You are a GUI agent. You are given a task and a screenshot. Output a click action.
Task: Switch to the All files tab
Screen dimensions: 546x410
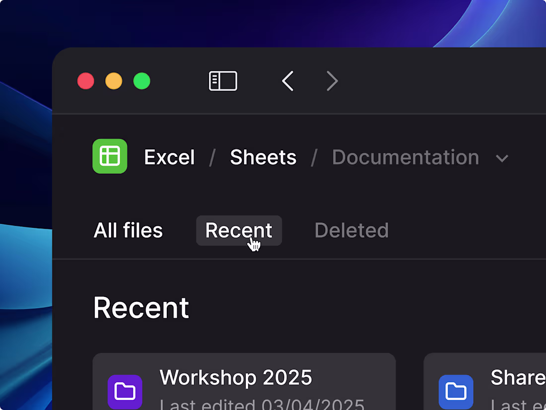[x=128, y=230]
